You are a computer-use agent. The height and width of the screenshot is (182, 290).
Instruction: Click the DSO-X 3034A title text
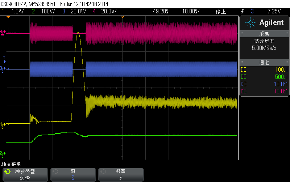tap(14, 4)
